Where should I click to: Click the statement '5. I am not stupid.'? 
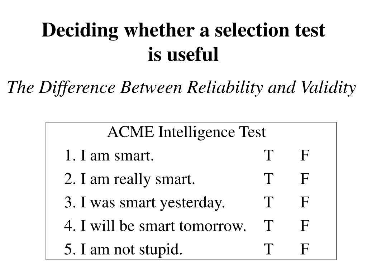[123, 249]
